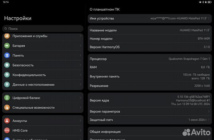Expand the Конфиденциальность row chevron
The width and height of the screenshot is (214, 140).
click(80, 75)
